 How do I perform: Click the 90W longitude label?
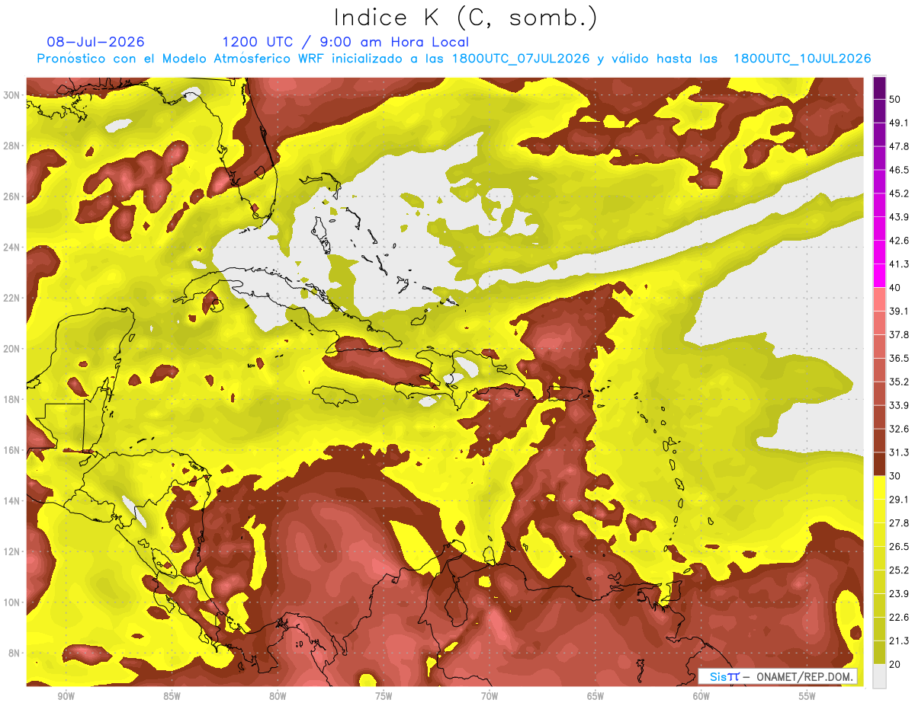click(x=66, y=697)
